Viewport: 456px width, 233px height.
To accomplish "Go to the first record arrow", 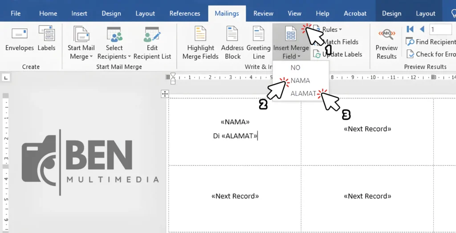I will click(x=410, y=29).
